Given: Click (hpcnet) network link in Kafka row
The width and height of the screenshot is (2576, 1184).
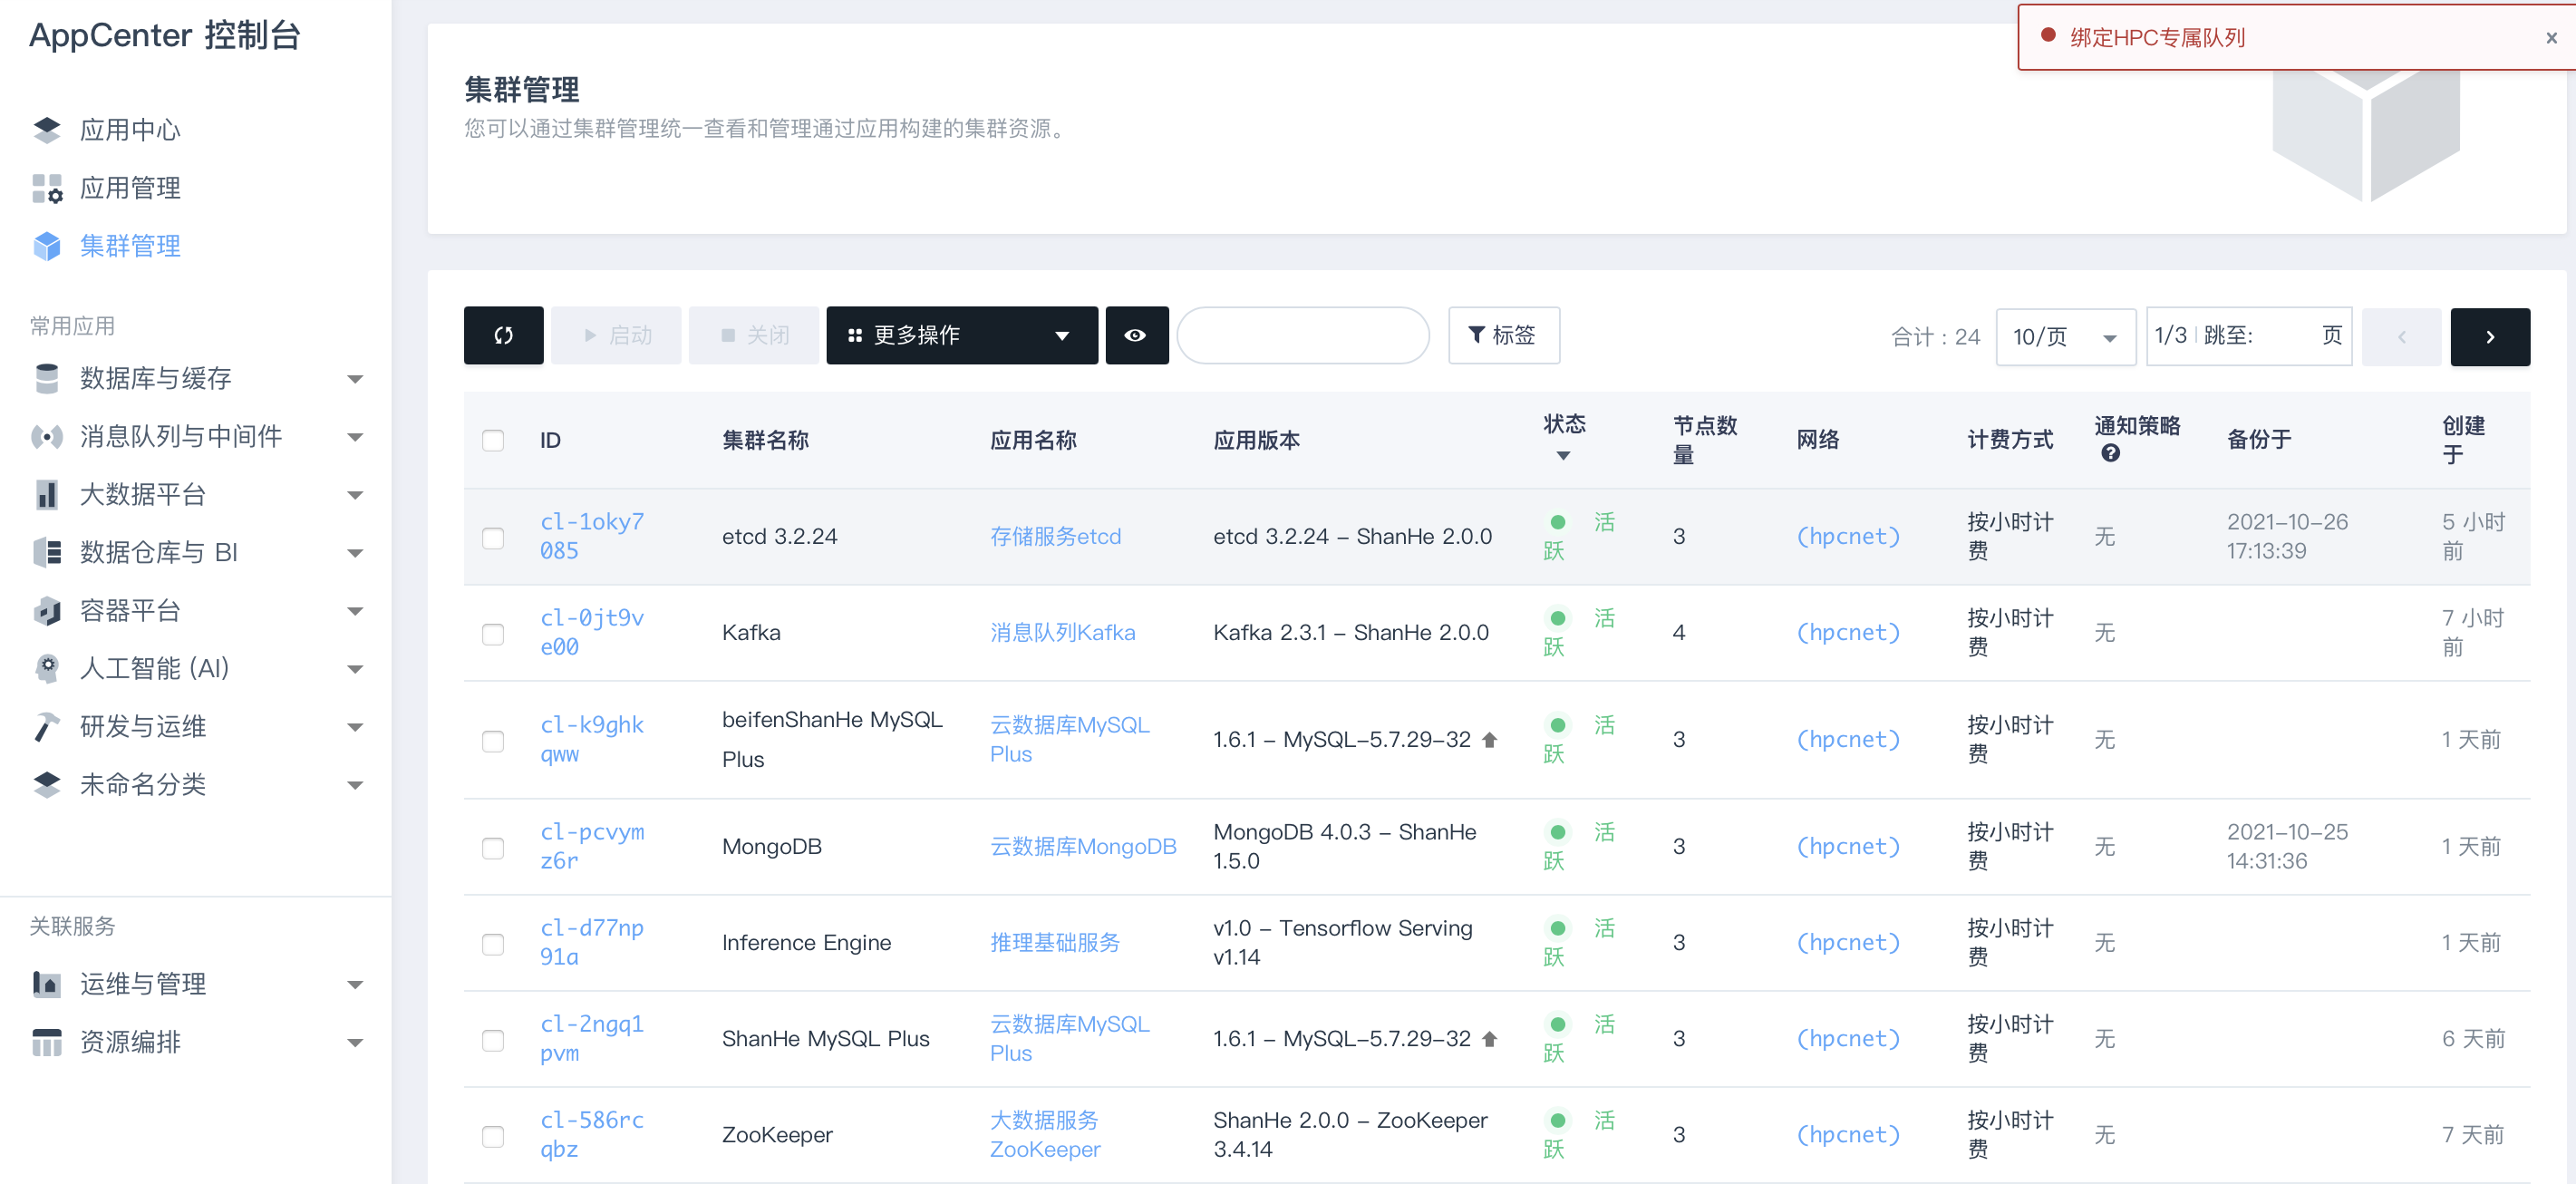Looking at the screenshot, I should click(x=1848, y=633).
